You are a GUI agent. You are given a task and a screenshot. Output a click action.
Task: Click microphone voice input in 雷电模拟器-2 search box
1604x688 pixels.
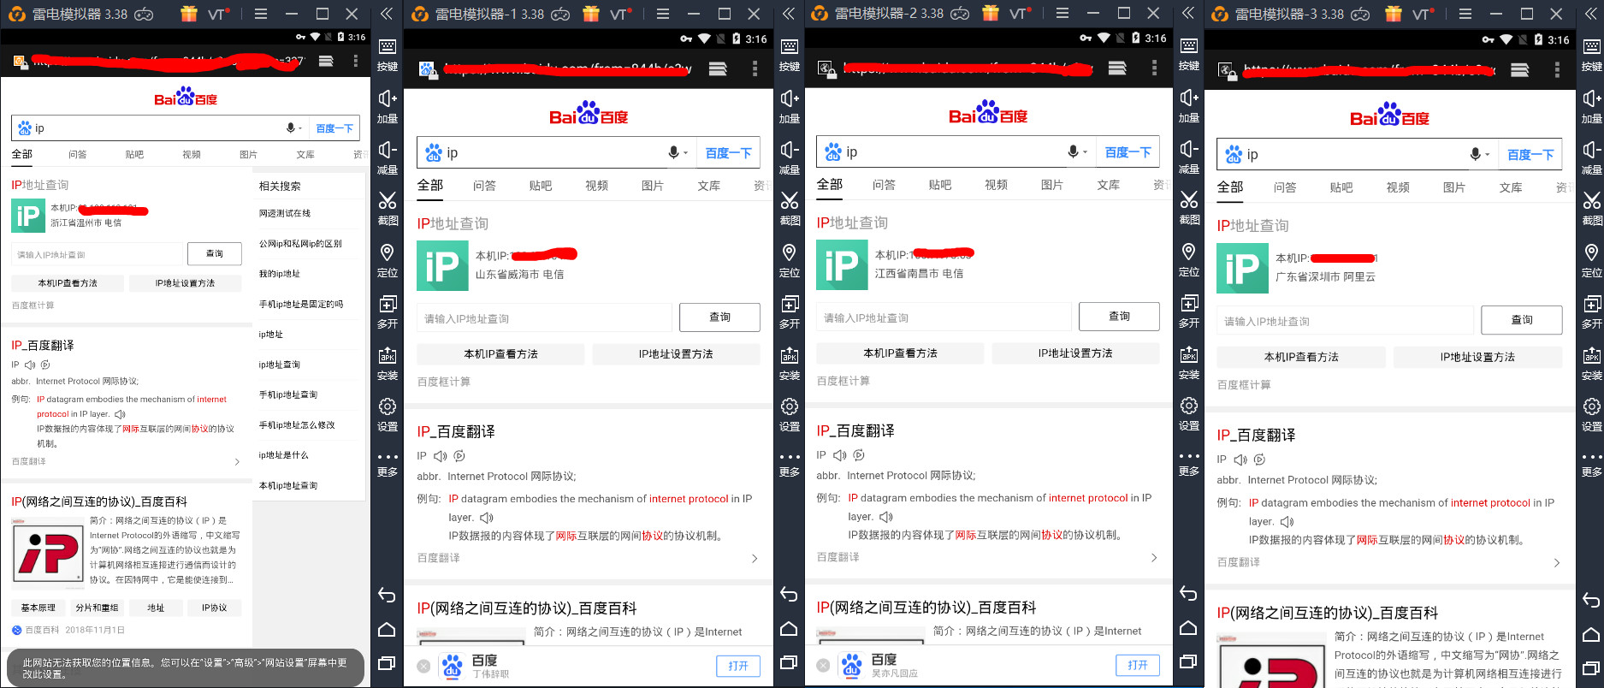click(x=1073, y=151)
